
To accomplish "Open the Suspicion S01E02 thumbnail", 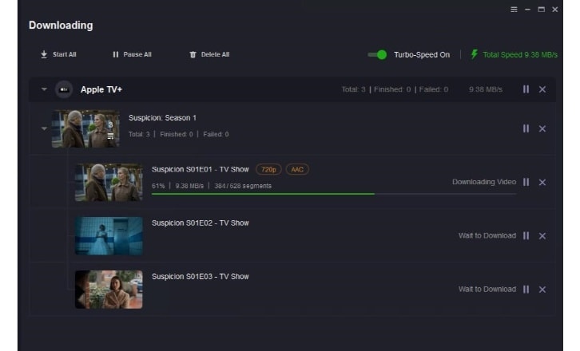I will tap(109, 236).
